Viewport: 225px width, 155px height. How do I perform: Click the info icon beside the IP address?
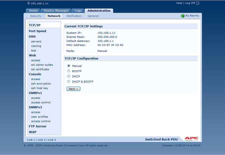[x=29, y=3]
